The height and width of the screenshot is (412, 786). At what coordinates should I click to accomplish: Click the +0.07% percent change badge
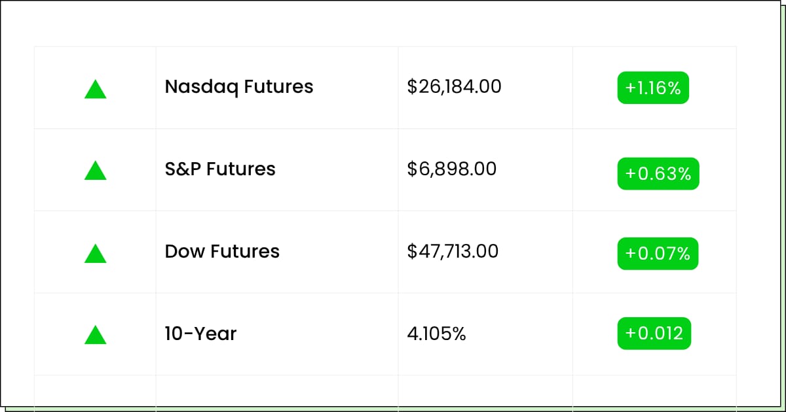658,254
